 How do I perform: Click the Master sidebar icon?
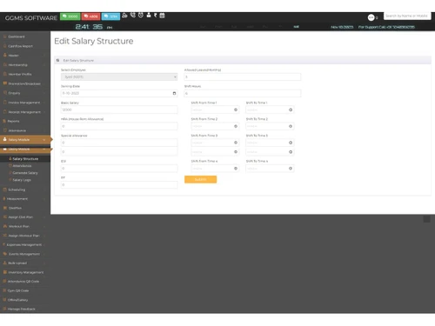pos(5,55)
